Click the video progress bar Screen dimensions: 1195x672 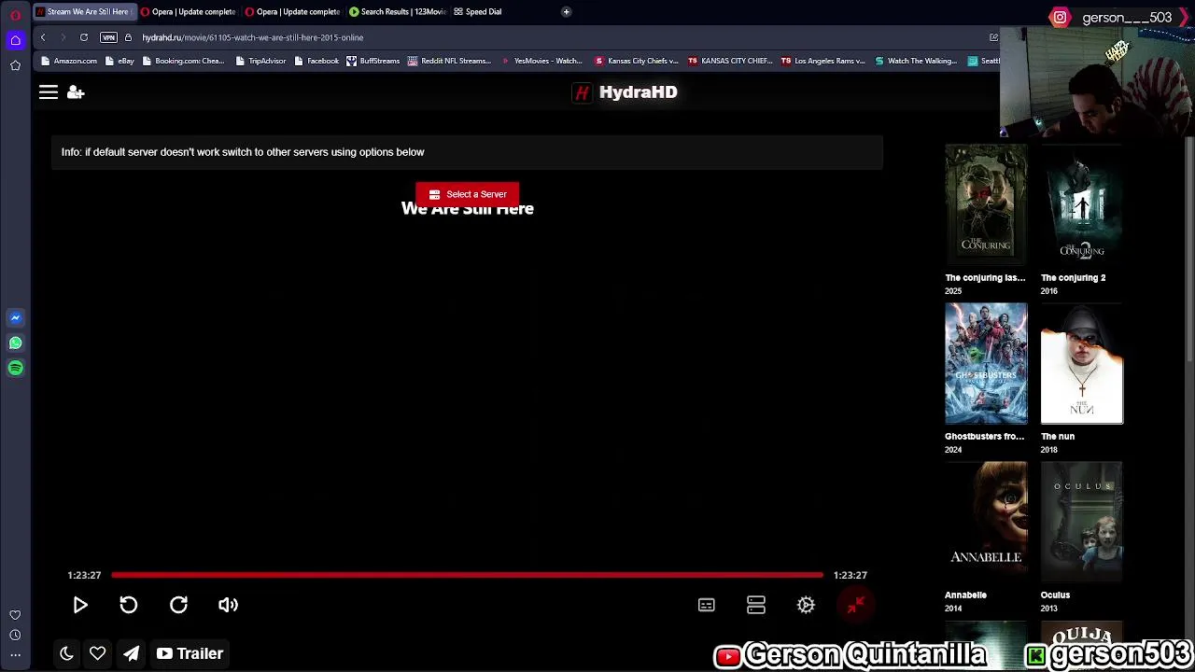[x=467, y=575]
